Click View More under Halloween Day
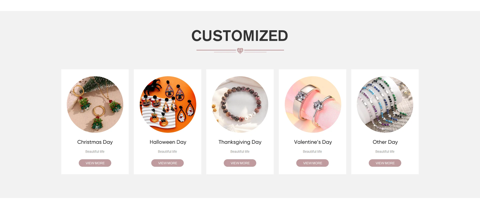Screen dimensions: 480x204 click(167, 163)
